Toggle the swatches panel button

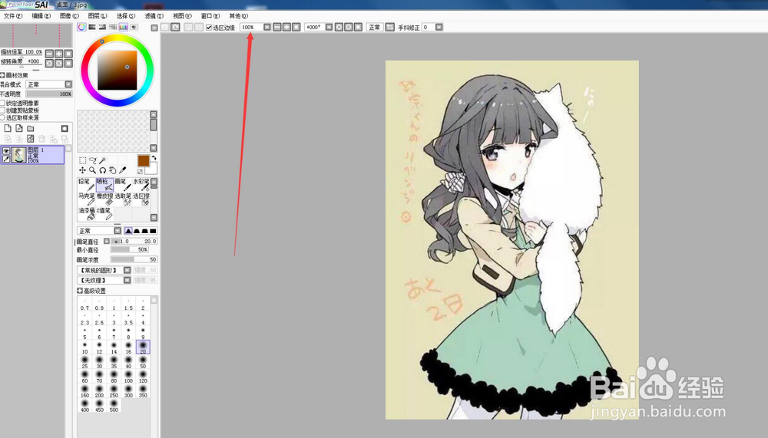123,27
